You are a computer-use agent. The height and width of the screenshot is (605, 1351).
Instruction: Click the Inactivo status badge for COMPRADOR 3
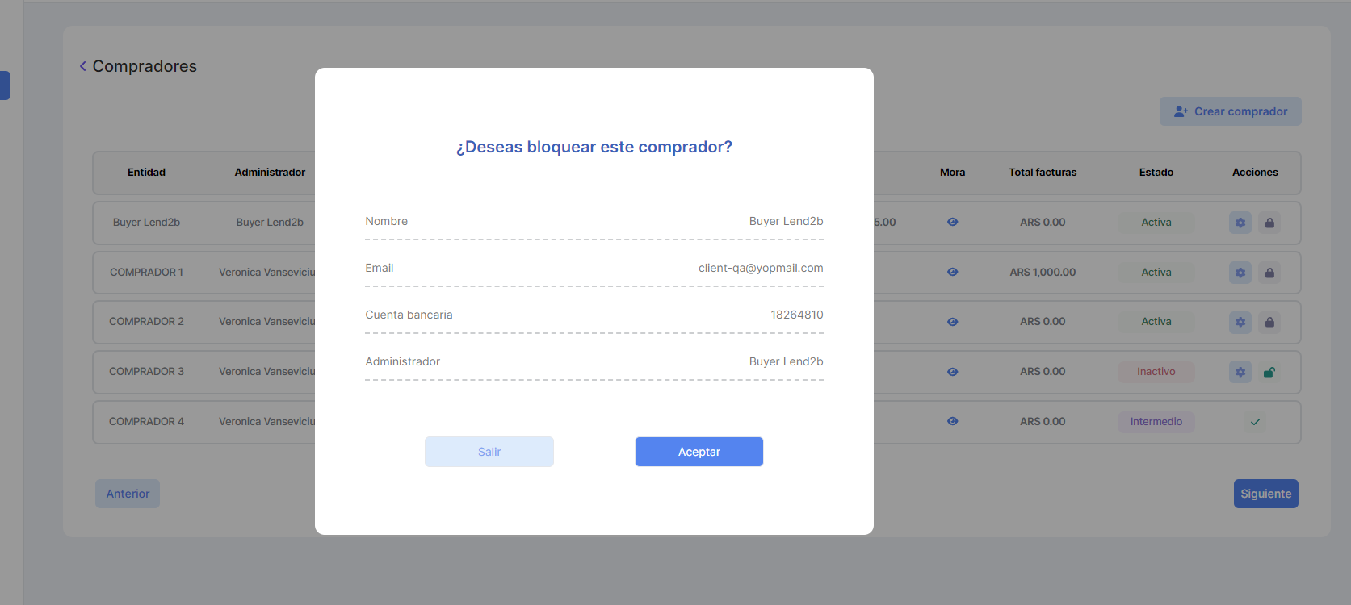pyautogui.click(x=1156, y=372)
